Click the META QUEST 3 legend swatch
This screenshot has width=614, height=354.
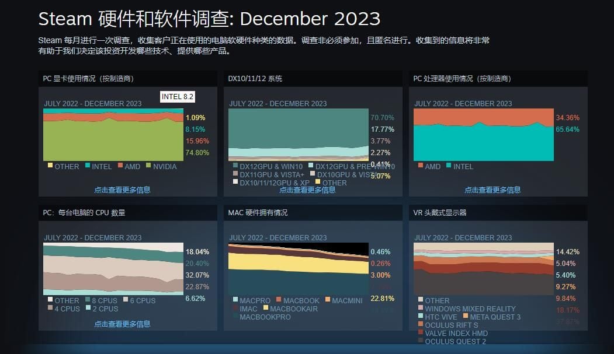[x=466, y=316]
